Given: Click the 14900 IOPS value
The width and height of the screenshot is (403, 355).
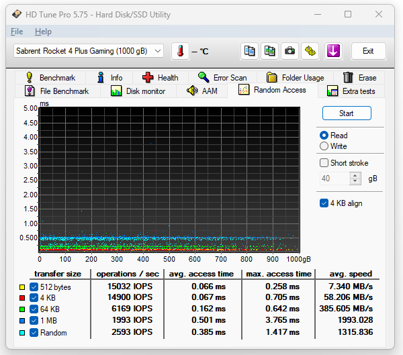Looking at the screenshot, I should click(130, 297).
